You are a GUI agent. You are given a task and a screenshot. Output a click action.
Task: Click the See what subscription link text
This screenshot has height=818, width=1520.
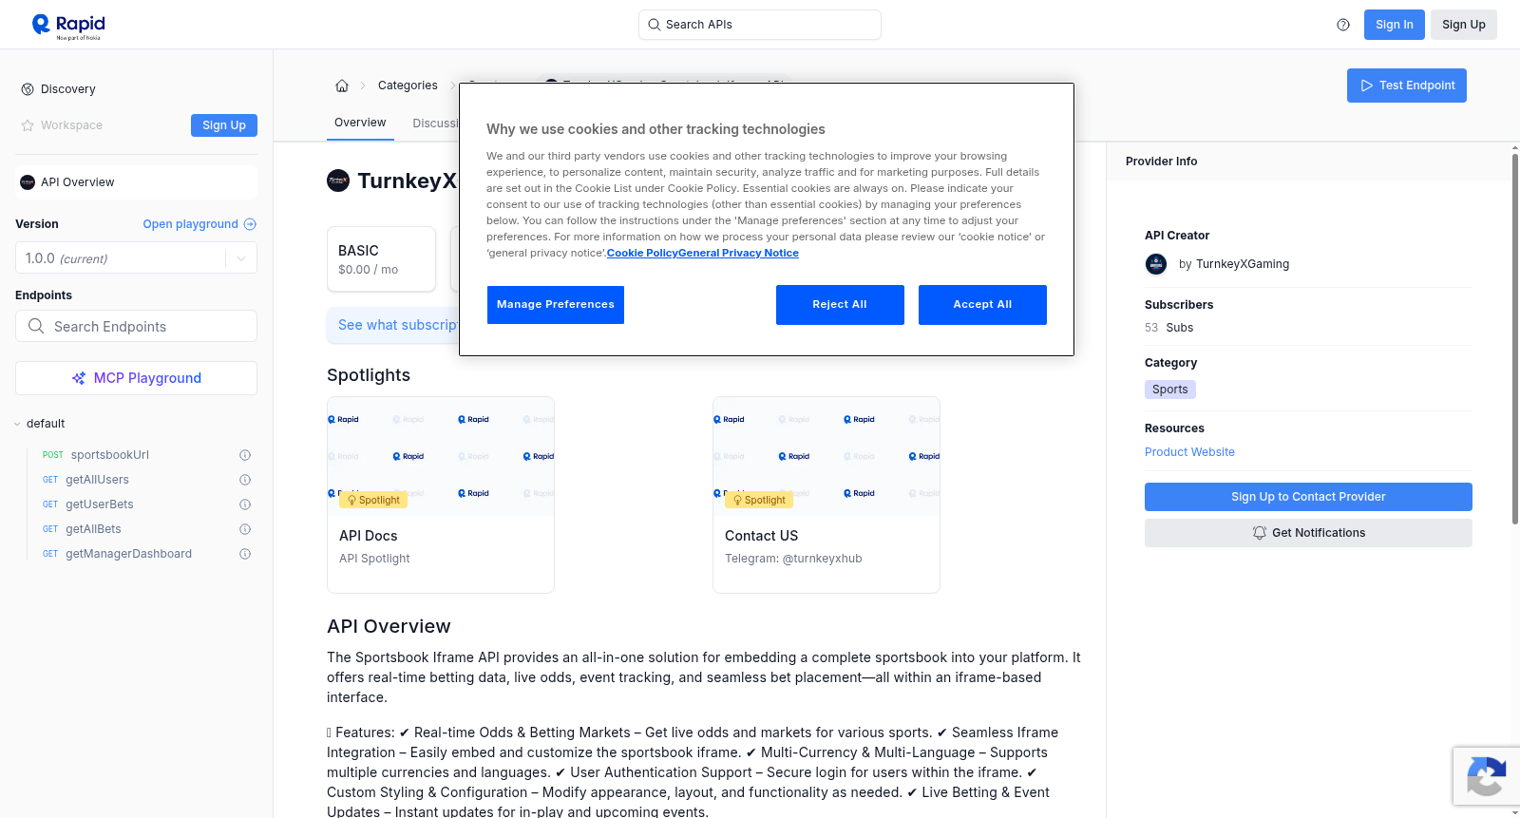398,325
